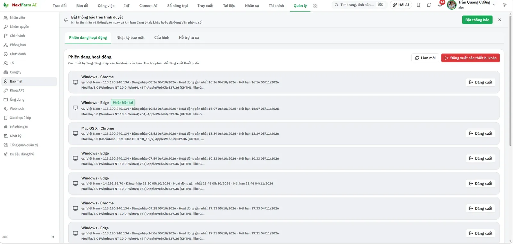Click the Phiên hiện tại badge
Viewport: 513px width, 244px height.
tap(123, 103)
